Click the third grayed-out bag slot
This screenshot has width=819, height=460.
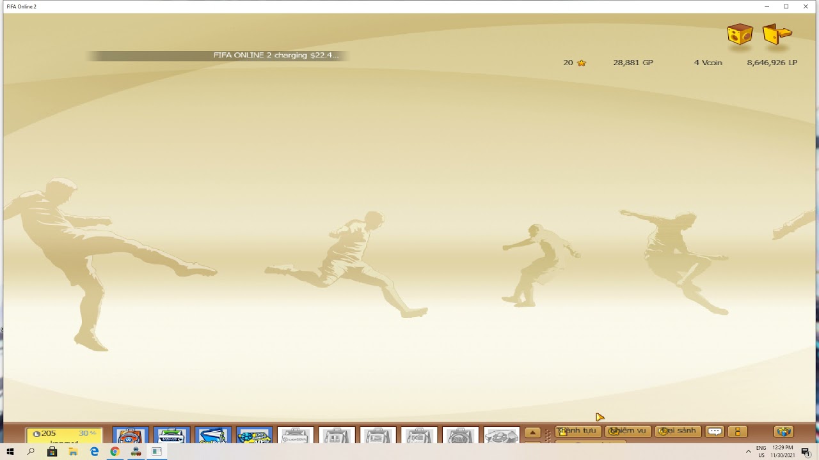click(x=378, y=435)
